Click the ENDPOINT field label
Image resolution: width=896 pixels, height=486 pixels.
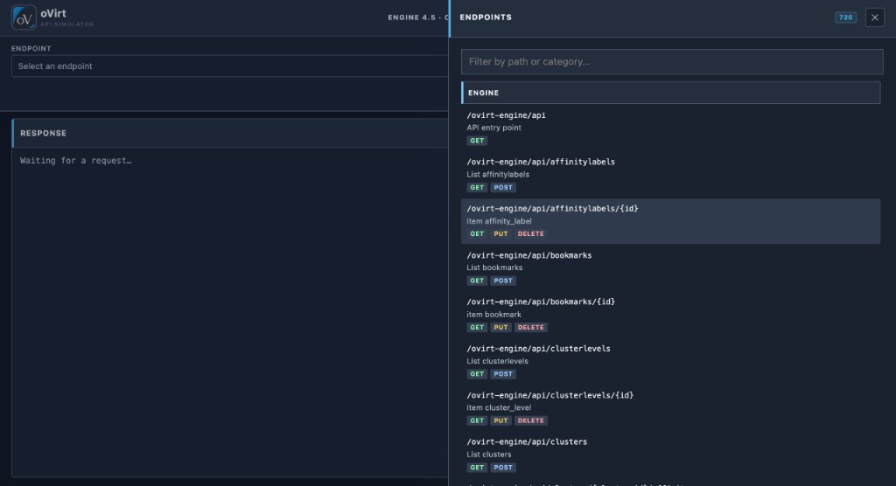coord(31,49)
